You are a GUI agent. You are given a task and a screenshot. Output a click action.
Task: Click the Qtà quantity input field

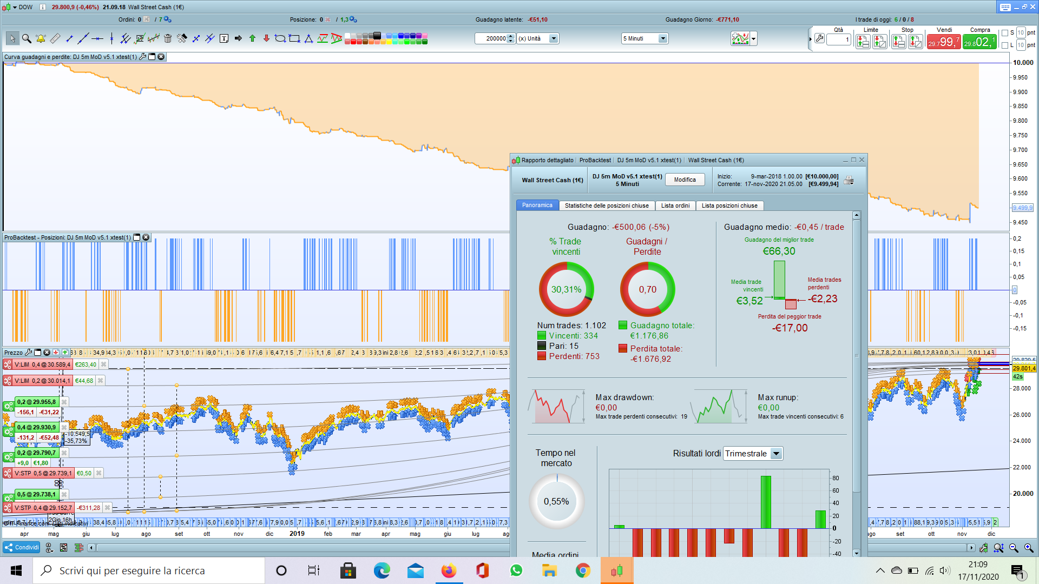[x=839, y=39]
